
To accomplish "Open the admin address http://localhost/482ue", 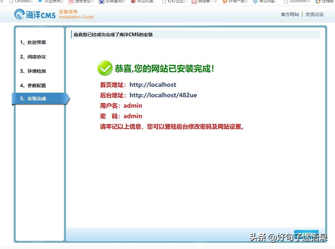I will coord(163,95).
